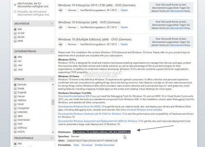The width and height of the screenshot is (205, 147).
Task: Click ISO icon for Windows 10 Enterprise x64
Action: [x=60, y=27]
